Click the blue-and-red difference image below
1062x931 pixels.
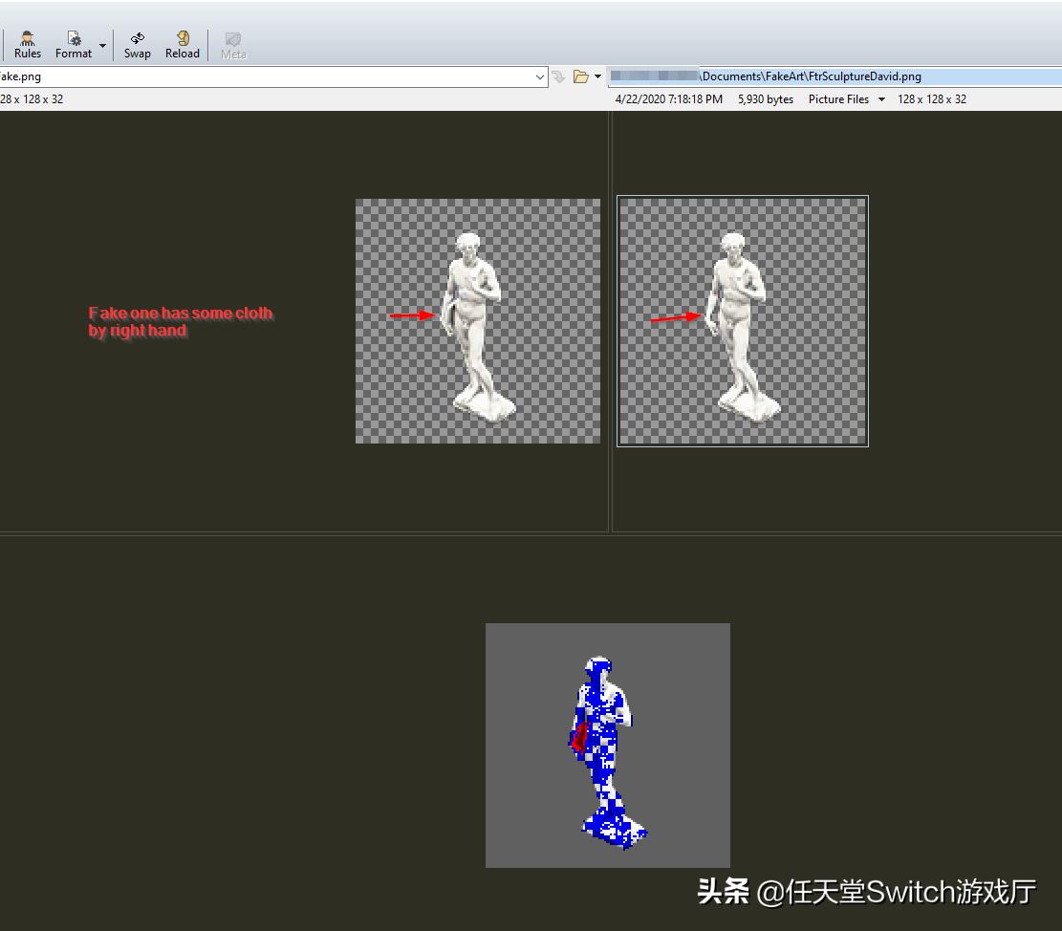coord(608,745)
